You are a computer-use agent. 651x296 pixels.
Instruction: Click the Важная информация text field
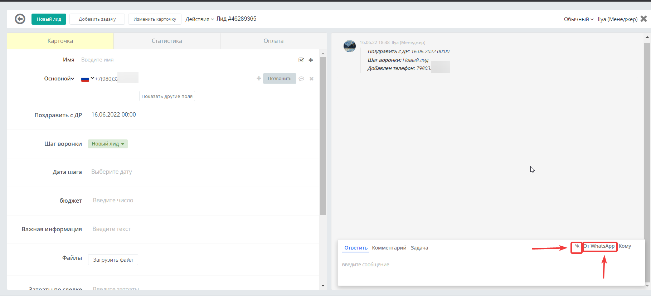[x=111, y=229]
